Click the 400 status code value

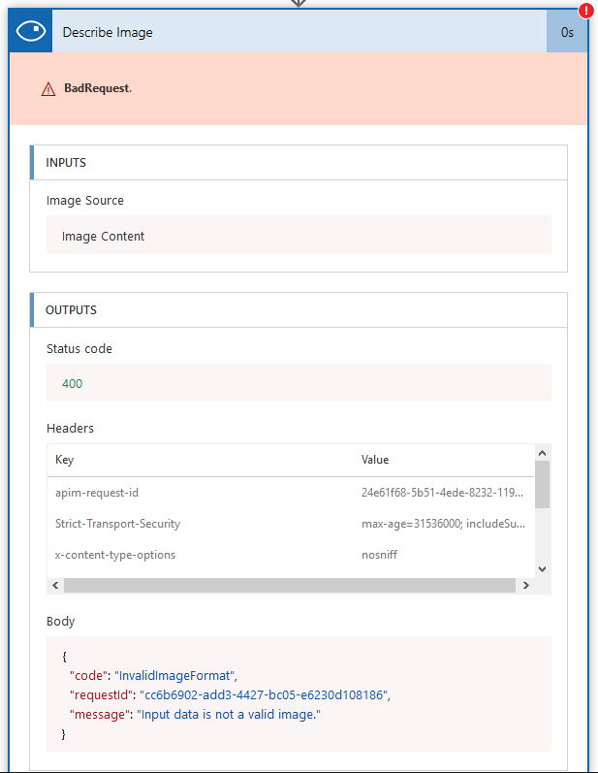(73, 383)
